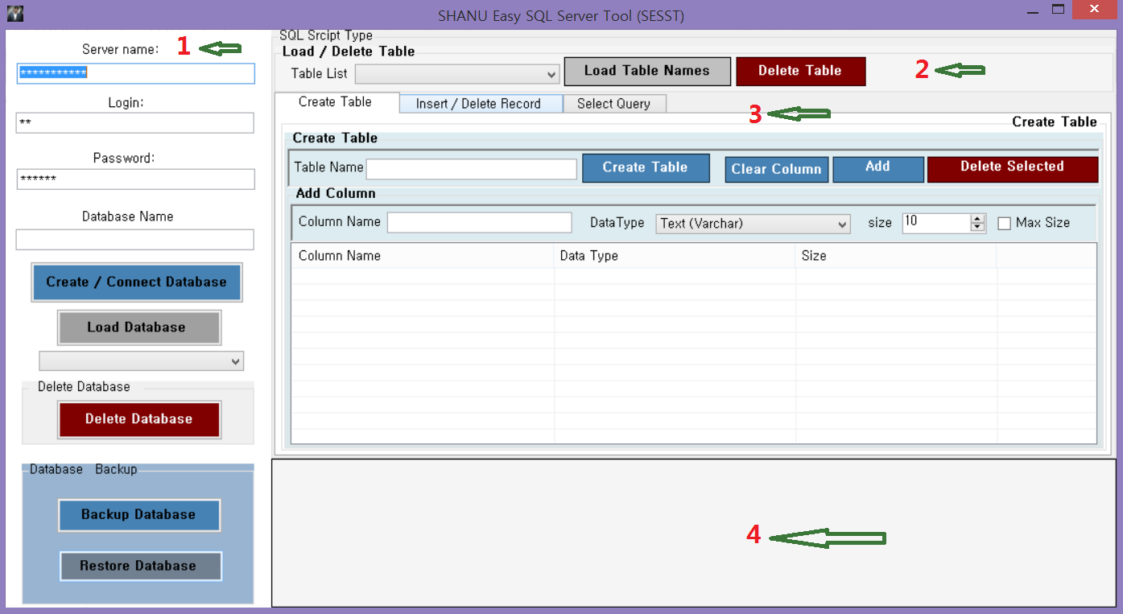
Task: Click the Load Database button
Action: click(139, 328)
